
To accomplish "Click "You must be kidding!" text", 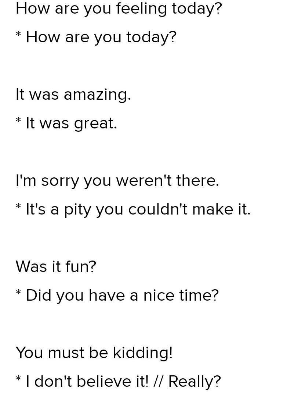I will point(94,353).
